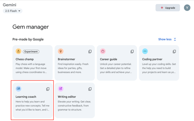The image size is (194, 121).
Task: Click the Experiment badge on Chess champ
Action: [x=31, y=52]
